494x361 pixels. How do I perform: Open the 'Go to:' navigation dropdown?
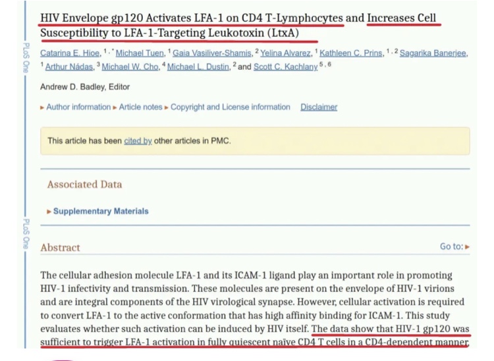pyautogui.click(x=454, y=247)
